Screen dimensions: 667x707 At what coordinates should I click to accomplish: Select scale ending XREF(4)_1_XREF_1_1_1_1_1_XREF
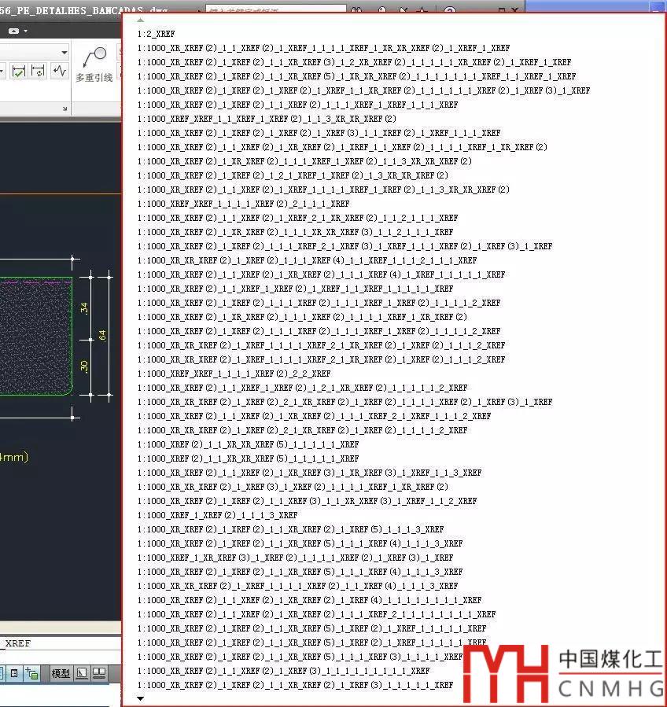321,274
